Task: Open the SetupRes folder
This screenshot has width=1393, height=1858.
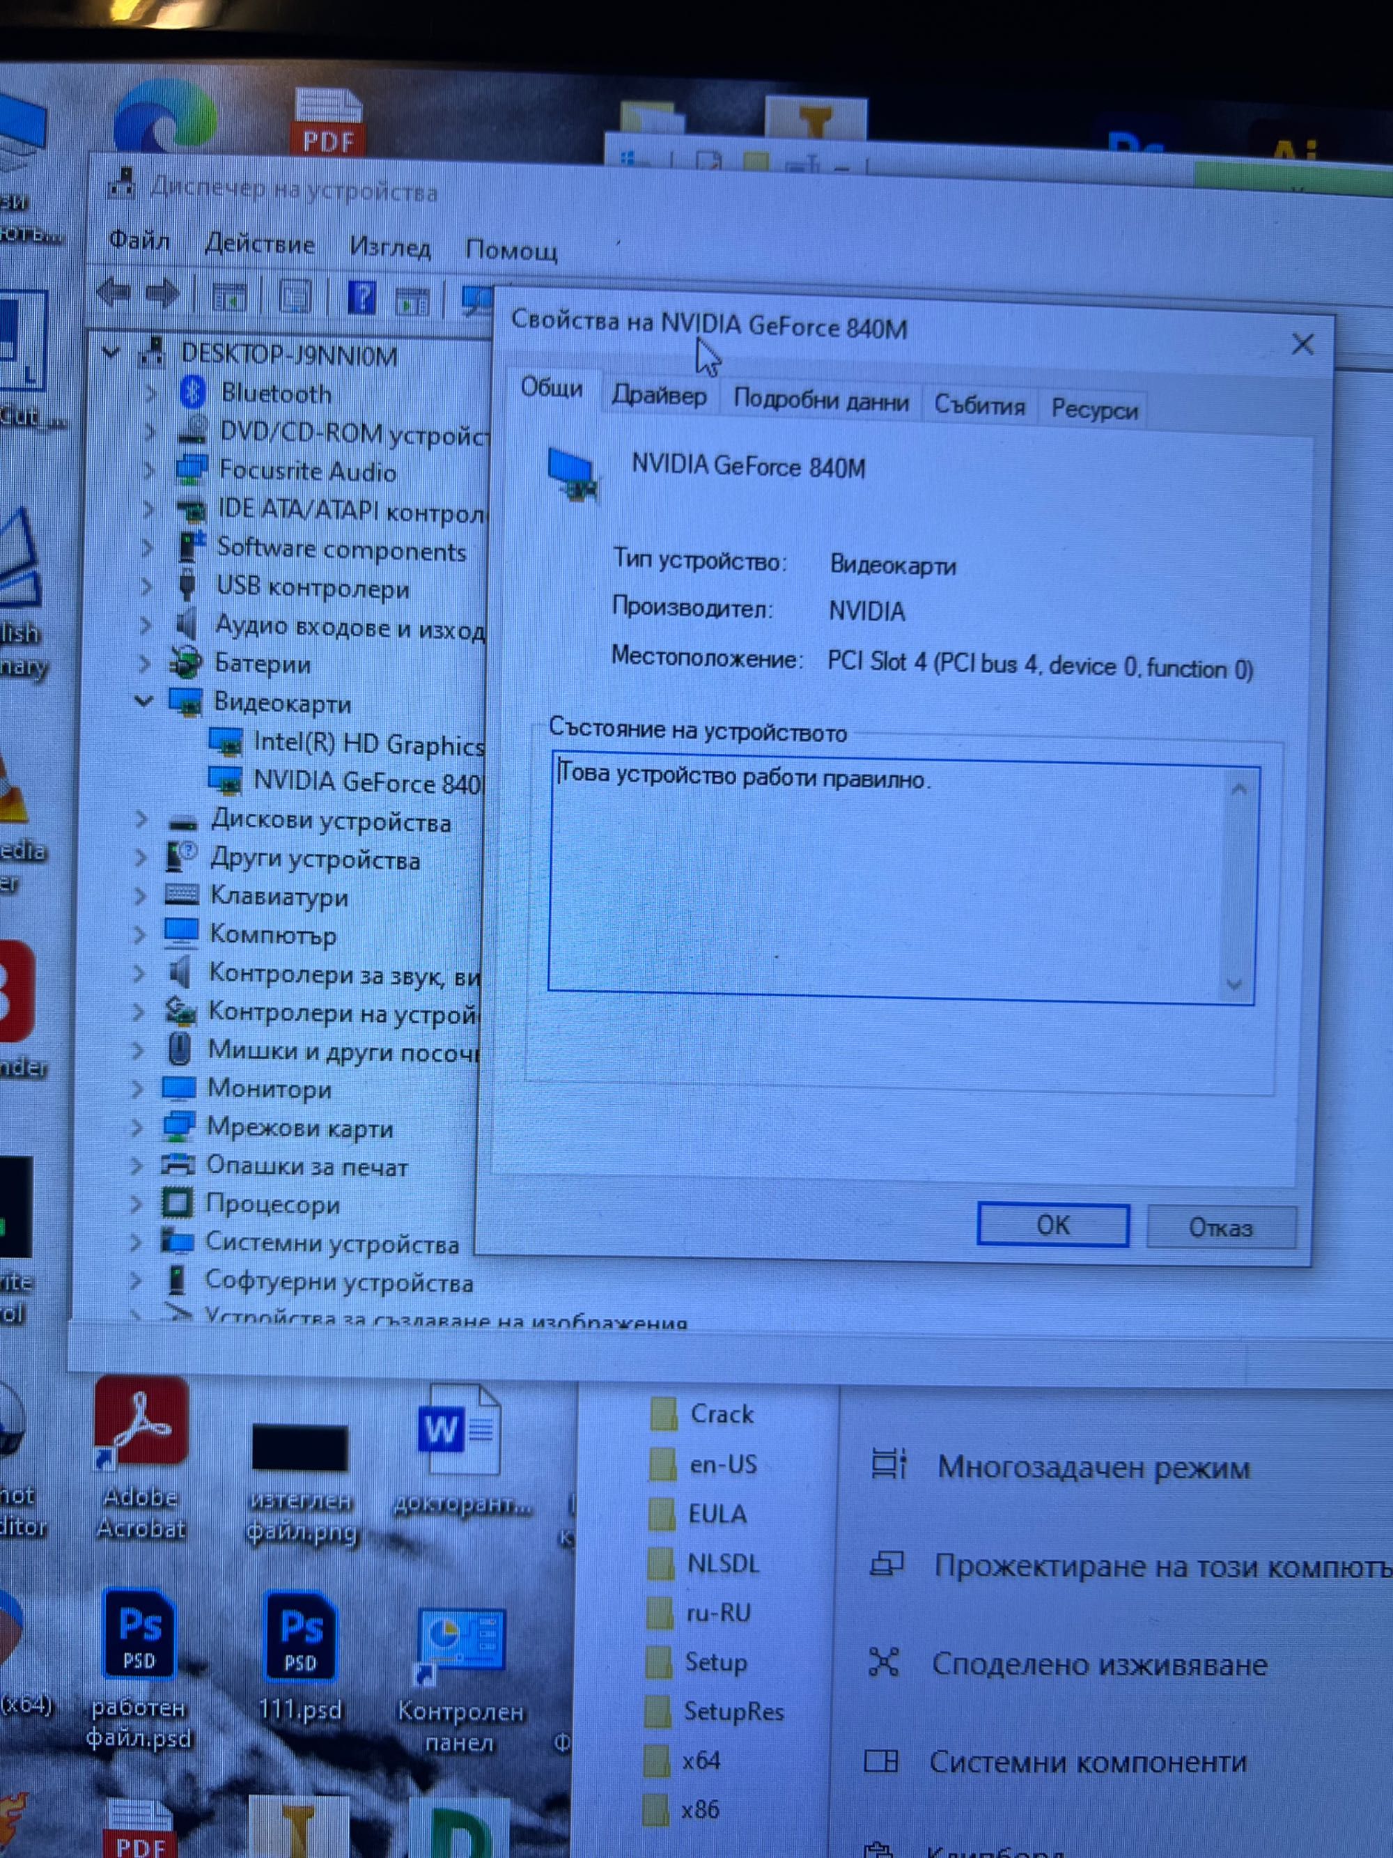Action: 715,1711
